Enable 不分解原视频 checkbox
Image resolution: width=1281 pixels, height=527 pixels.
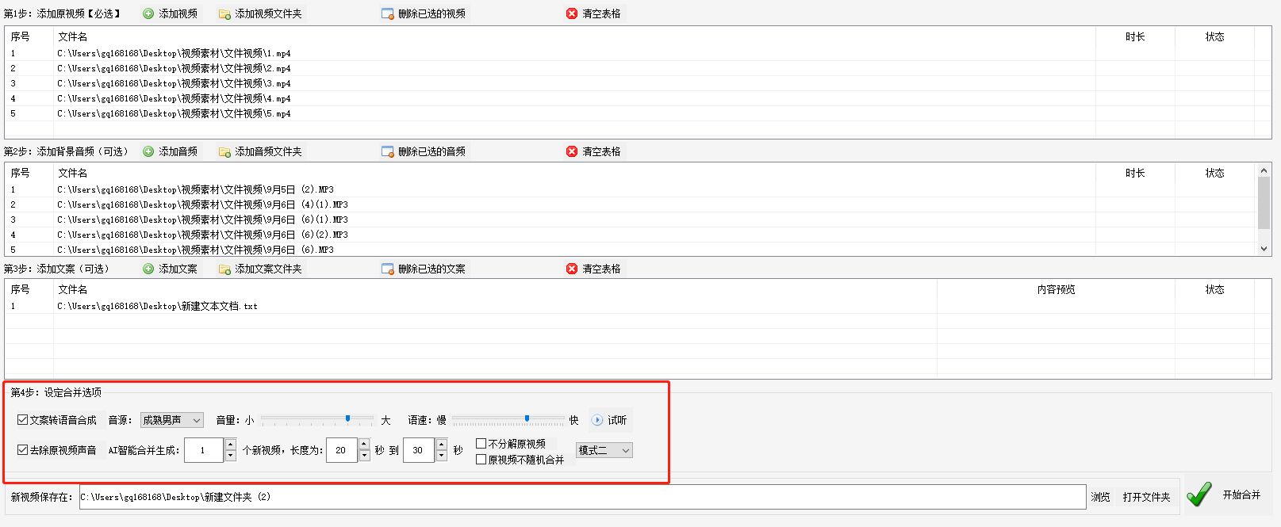tap(481, 444)
